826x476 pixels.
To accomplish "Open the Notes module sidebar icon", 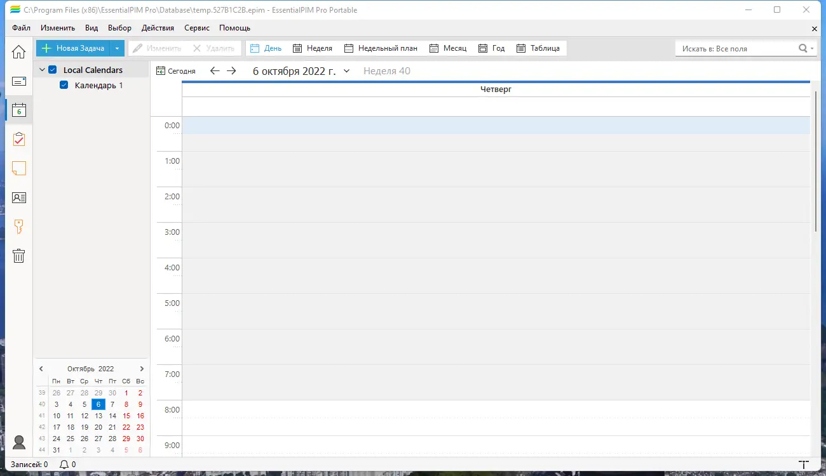I will click(x=19, y=168).
